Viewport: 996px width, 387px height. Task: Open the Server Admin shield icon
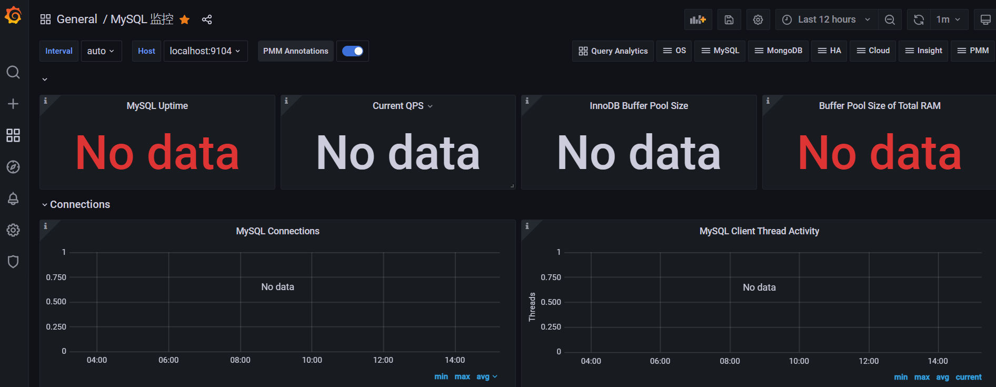click(13, 262)
